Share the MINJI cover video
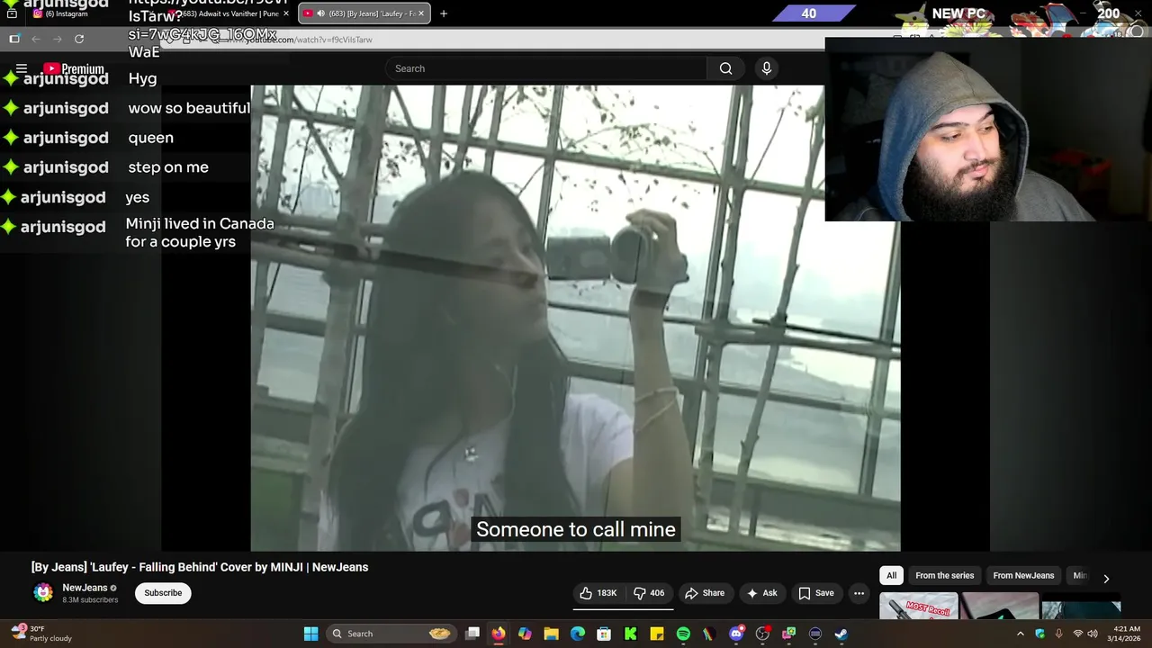 click(x=705, y=593)
